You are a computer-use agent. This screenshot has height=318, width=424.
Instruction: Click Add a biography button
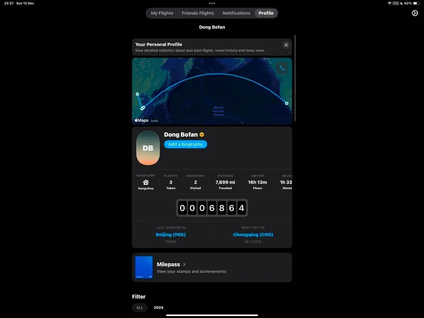tap(185, 144)
